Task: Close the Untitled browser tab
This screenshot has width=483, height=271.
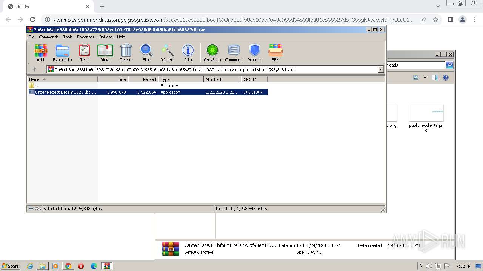Action: coord(88,6)
